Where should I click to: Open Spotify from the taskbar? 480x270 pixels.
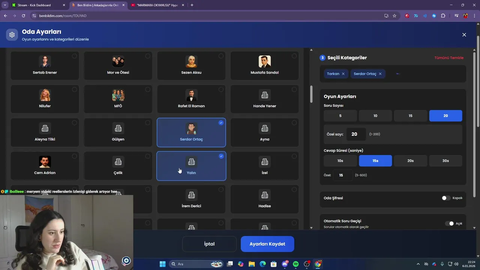(295, 264)
